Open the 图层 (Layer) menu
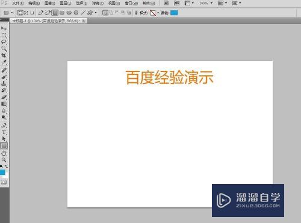The height and width of the screenshot is (223, 301). click(x=66, y=3)
